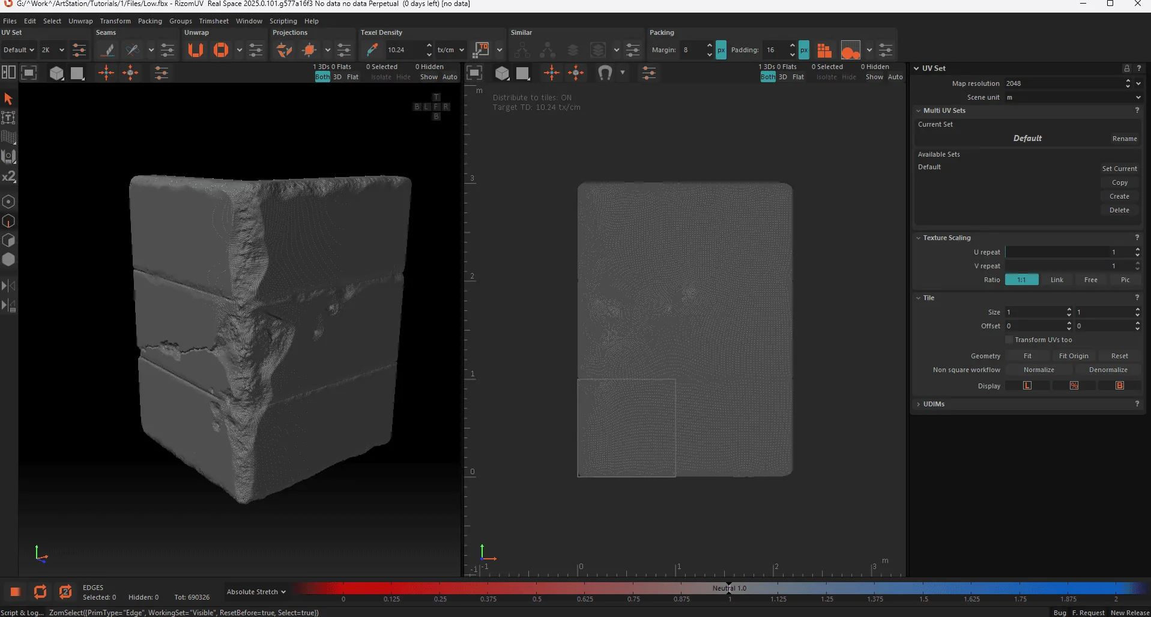The width and height of the screenshot is (1151, 617).
Task: Click the magnet snap icon in UV viewport
Action: coord(605,73)
